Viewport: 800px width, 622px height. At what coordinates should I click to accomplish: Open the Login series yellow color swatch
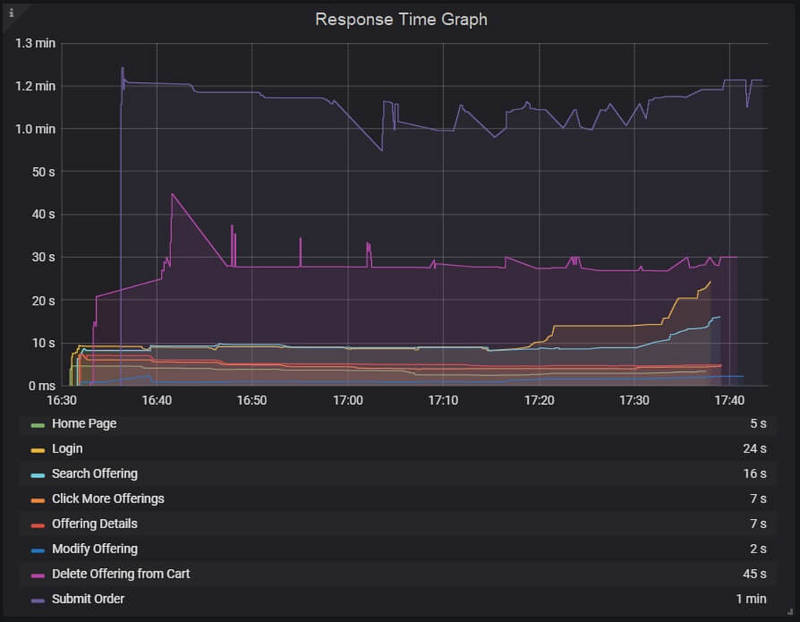(x=37, y=450)
